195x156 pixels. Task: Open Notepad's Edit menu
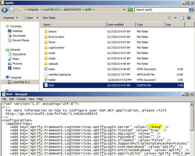[x=12, y=99]
